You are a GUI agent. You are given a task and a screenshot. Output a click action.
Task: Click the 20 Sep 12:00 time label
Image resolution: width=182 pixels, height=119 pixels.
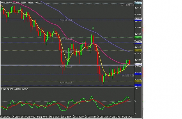click(x=103, y=117)
